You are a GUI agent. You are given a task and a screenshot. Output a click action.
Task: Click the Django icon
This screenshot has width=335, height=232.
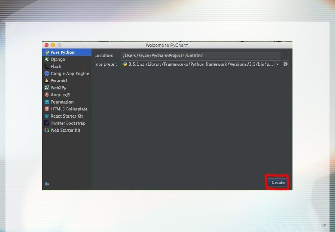click(47, 59)
